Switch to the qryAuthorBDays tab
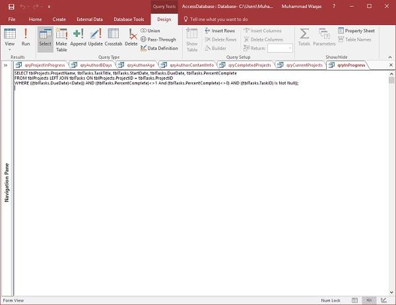Screen dimensions: 396x305 coord(92,65)
